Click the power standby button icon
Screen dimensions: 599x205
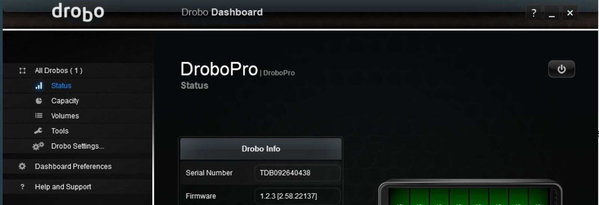click(x=561, y=69)
